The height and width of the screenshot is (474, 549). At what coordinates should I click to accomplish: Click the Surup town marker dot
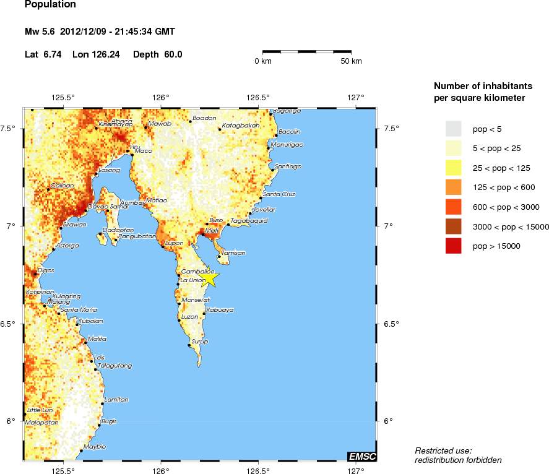tap(189, 345)
